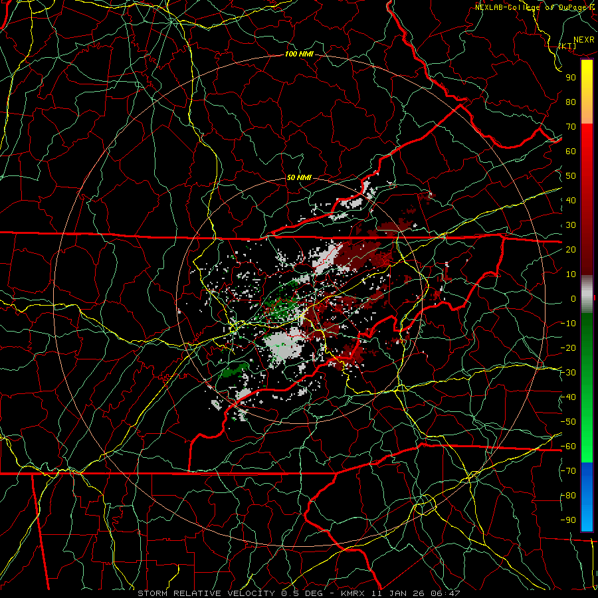Click the KMRX radar site identifier

tap(353, 593)
